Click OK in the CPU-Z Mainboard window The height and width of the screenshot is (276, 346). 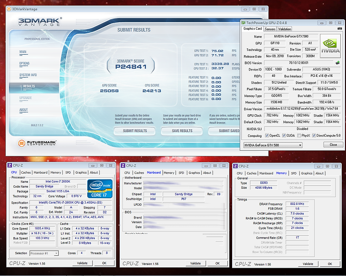click(x=217, y=264)
